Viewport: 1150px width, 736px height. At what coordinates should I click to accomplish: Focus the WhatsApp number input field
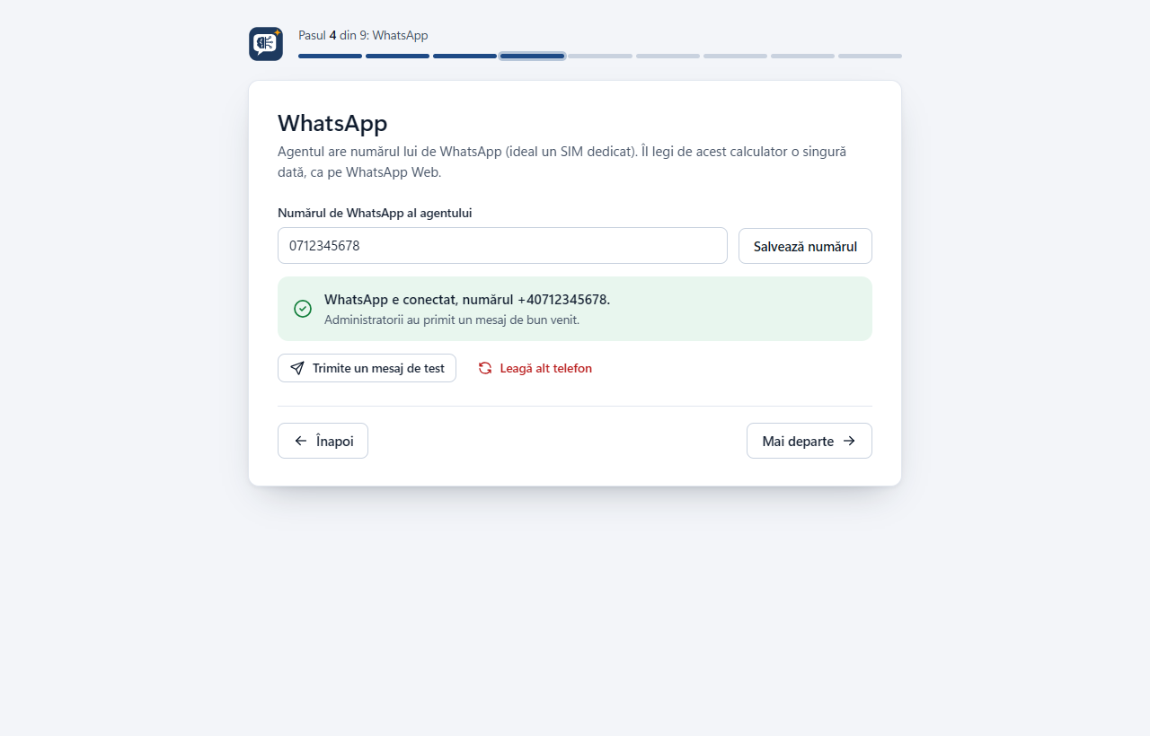point(502,245)
